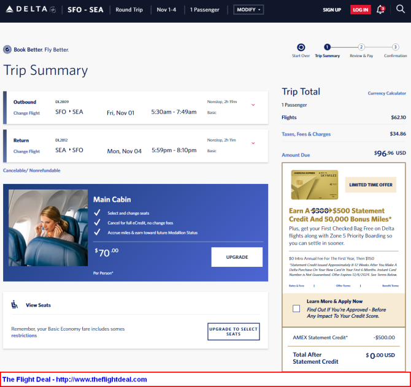411x387 pixels.
Task: Click the SkyMiles gold card image
Action: coord(315,185)
